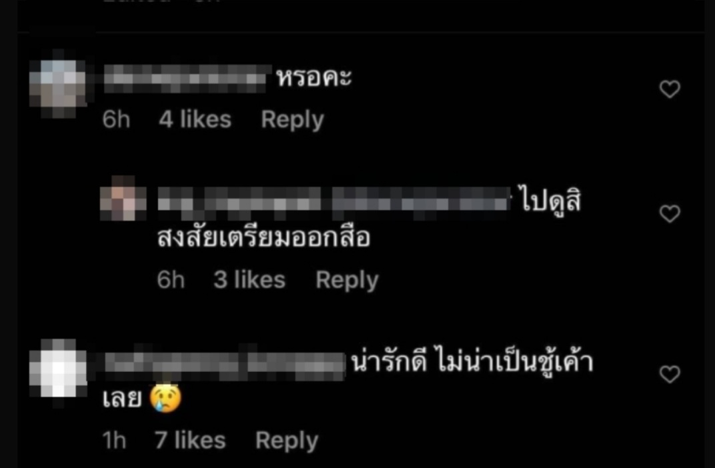Open the white avatar of the น่ารักดี commenter
This screenshot has width=715, height=468.
(58, 368)
